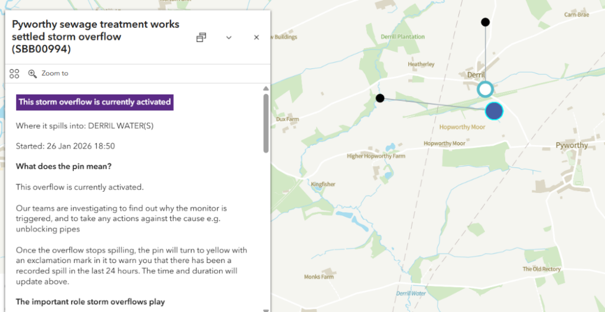Click the purple 'currently activated' banner
This screenshot has height=312, width=605.
click(x=95, y=101)
